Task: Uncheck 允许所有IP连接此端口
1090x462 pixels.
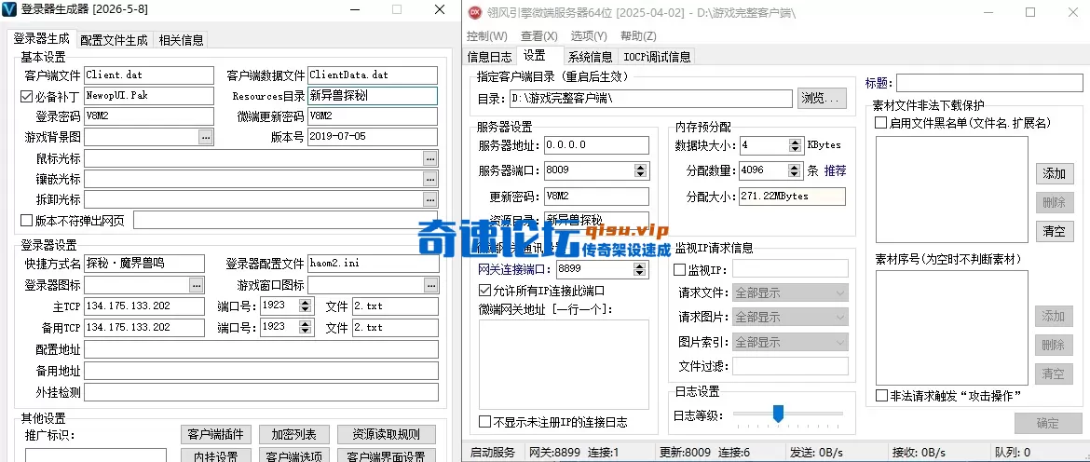Action: click(484, 291)
